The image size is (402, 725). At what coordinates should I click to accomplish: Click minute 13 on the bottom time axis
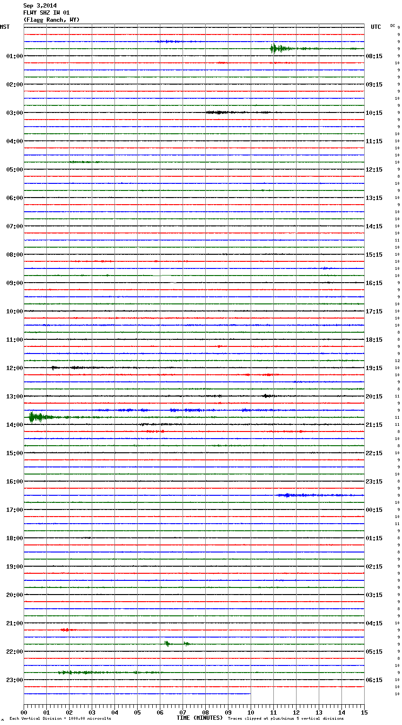319,712
